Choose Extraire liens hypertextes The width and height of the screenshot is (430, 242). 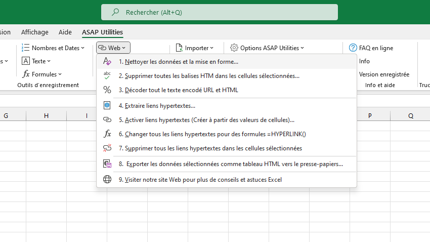coord(227,106)
